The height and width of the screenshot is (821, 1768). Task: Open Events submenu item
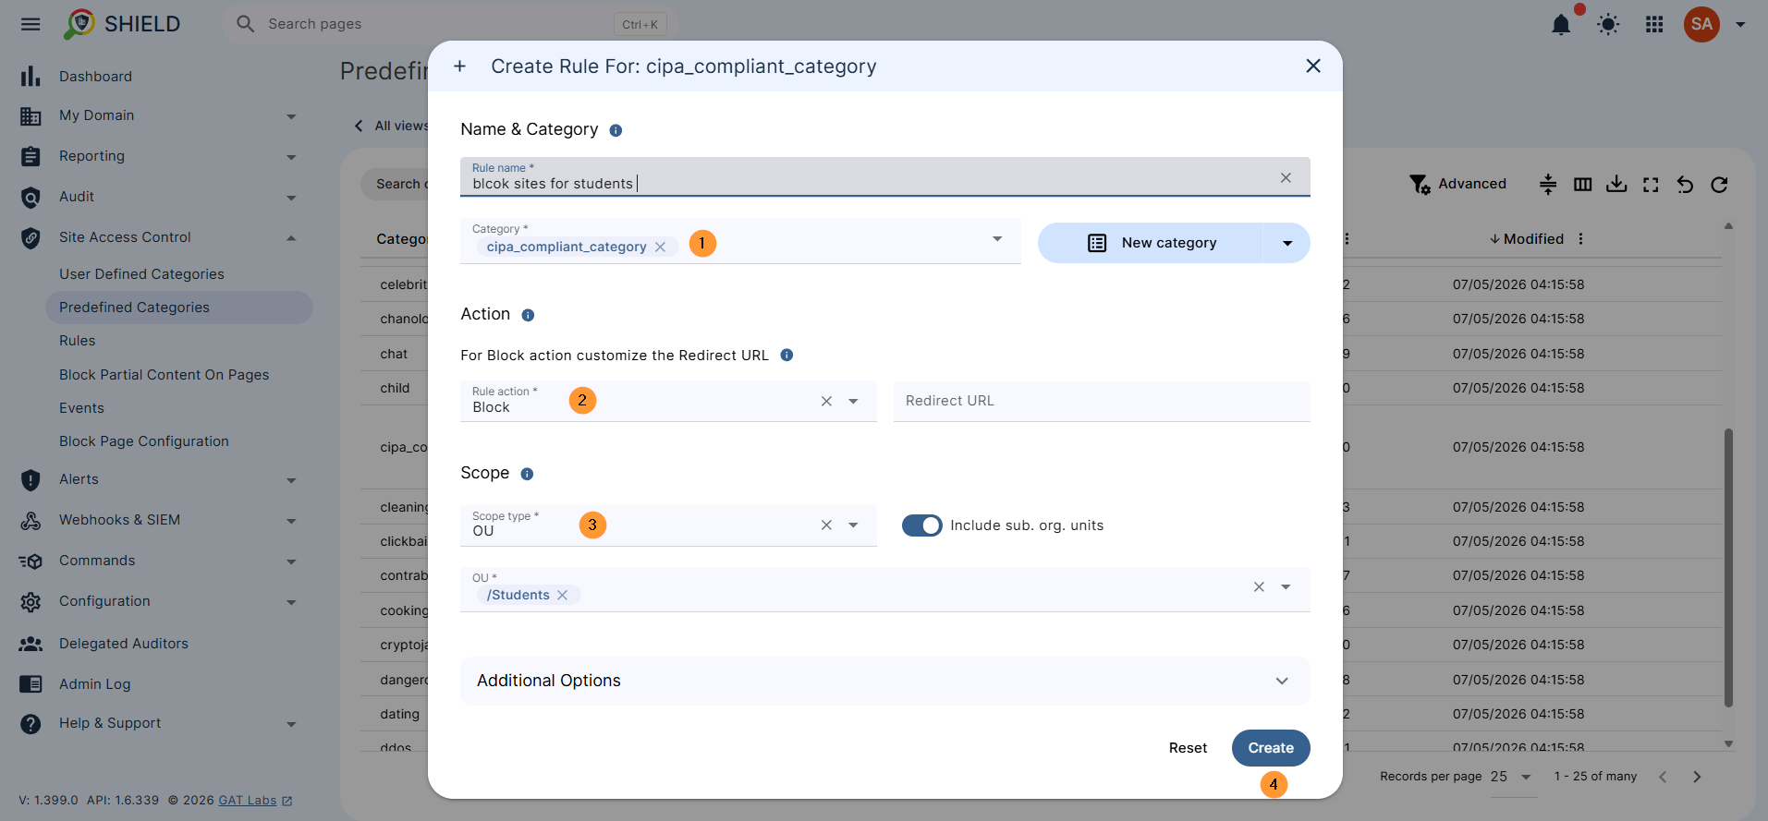pos(81,408)
